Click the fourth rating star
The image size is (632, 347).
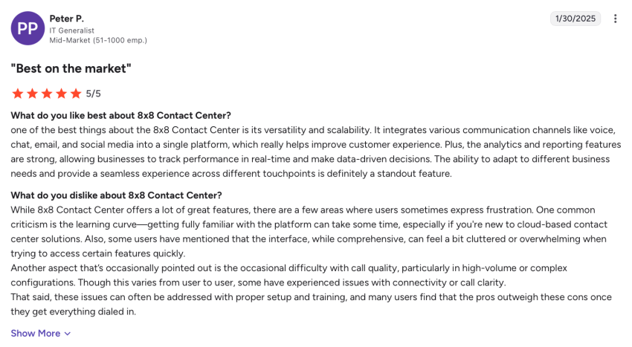(61, 94)
